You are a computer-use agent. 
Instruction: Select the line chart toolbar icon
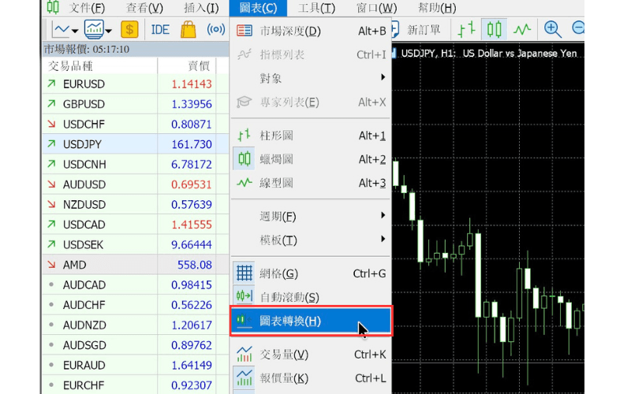[x=522, y=29]
